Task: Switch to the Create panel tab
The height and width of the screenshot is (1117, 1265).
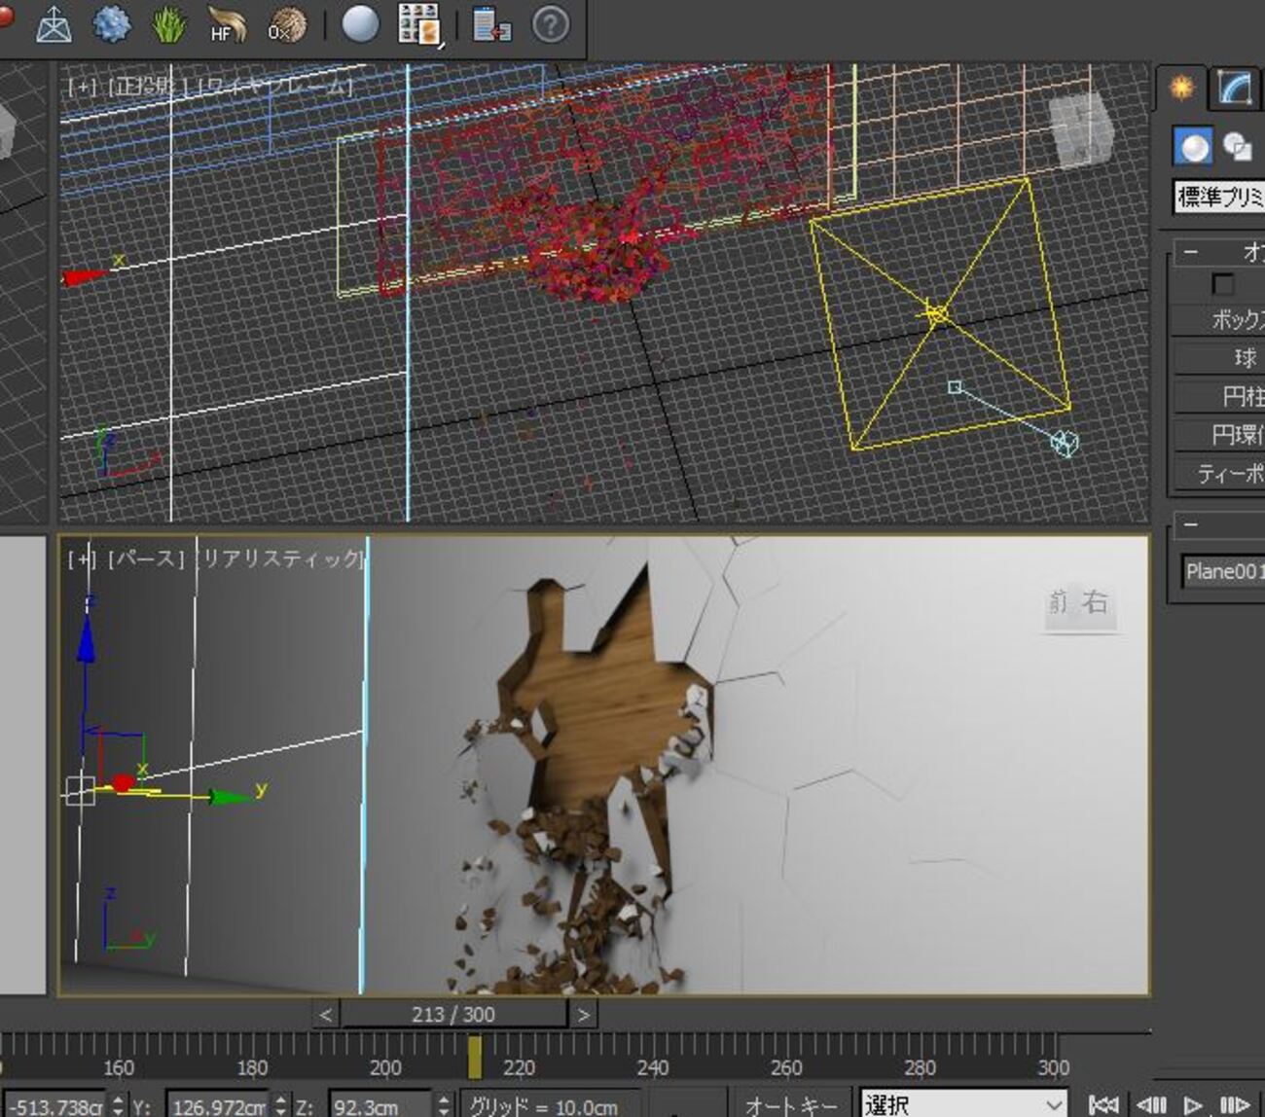Action: tap(1181, 89)
